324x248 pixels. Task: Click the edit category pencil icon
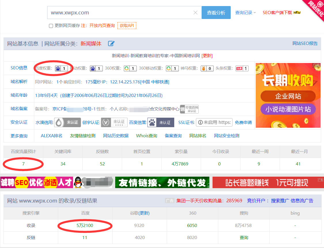(111, 43)
